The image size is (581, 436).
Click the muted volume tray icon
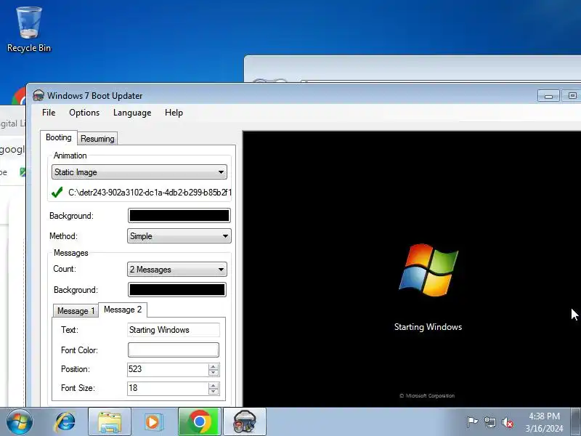(x=507, y=422)
